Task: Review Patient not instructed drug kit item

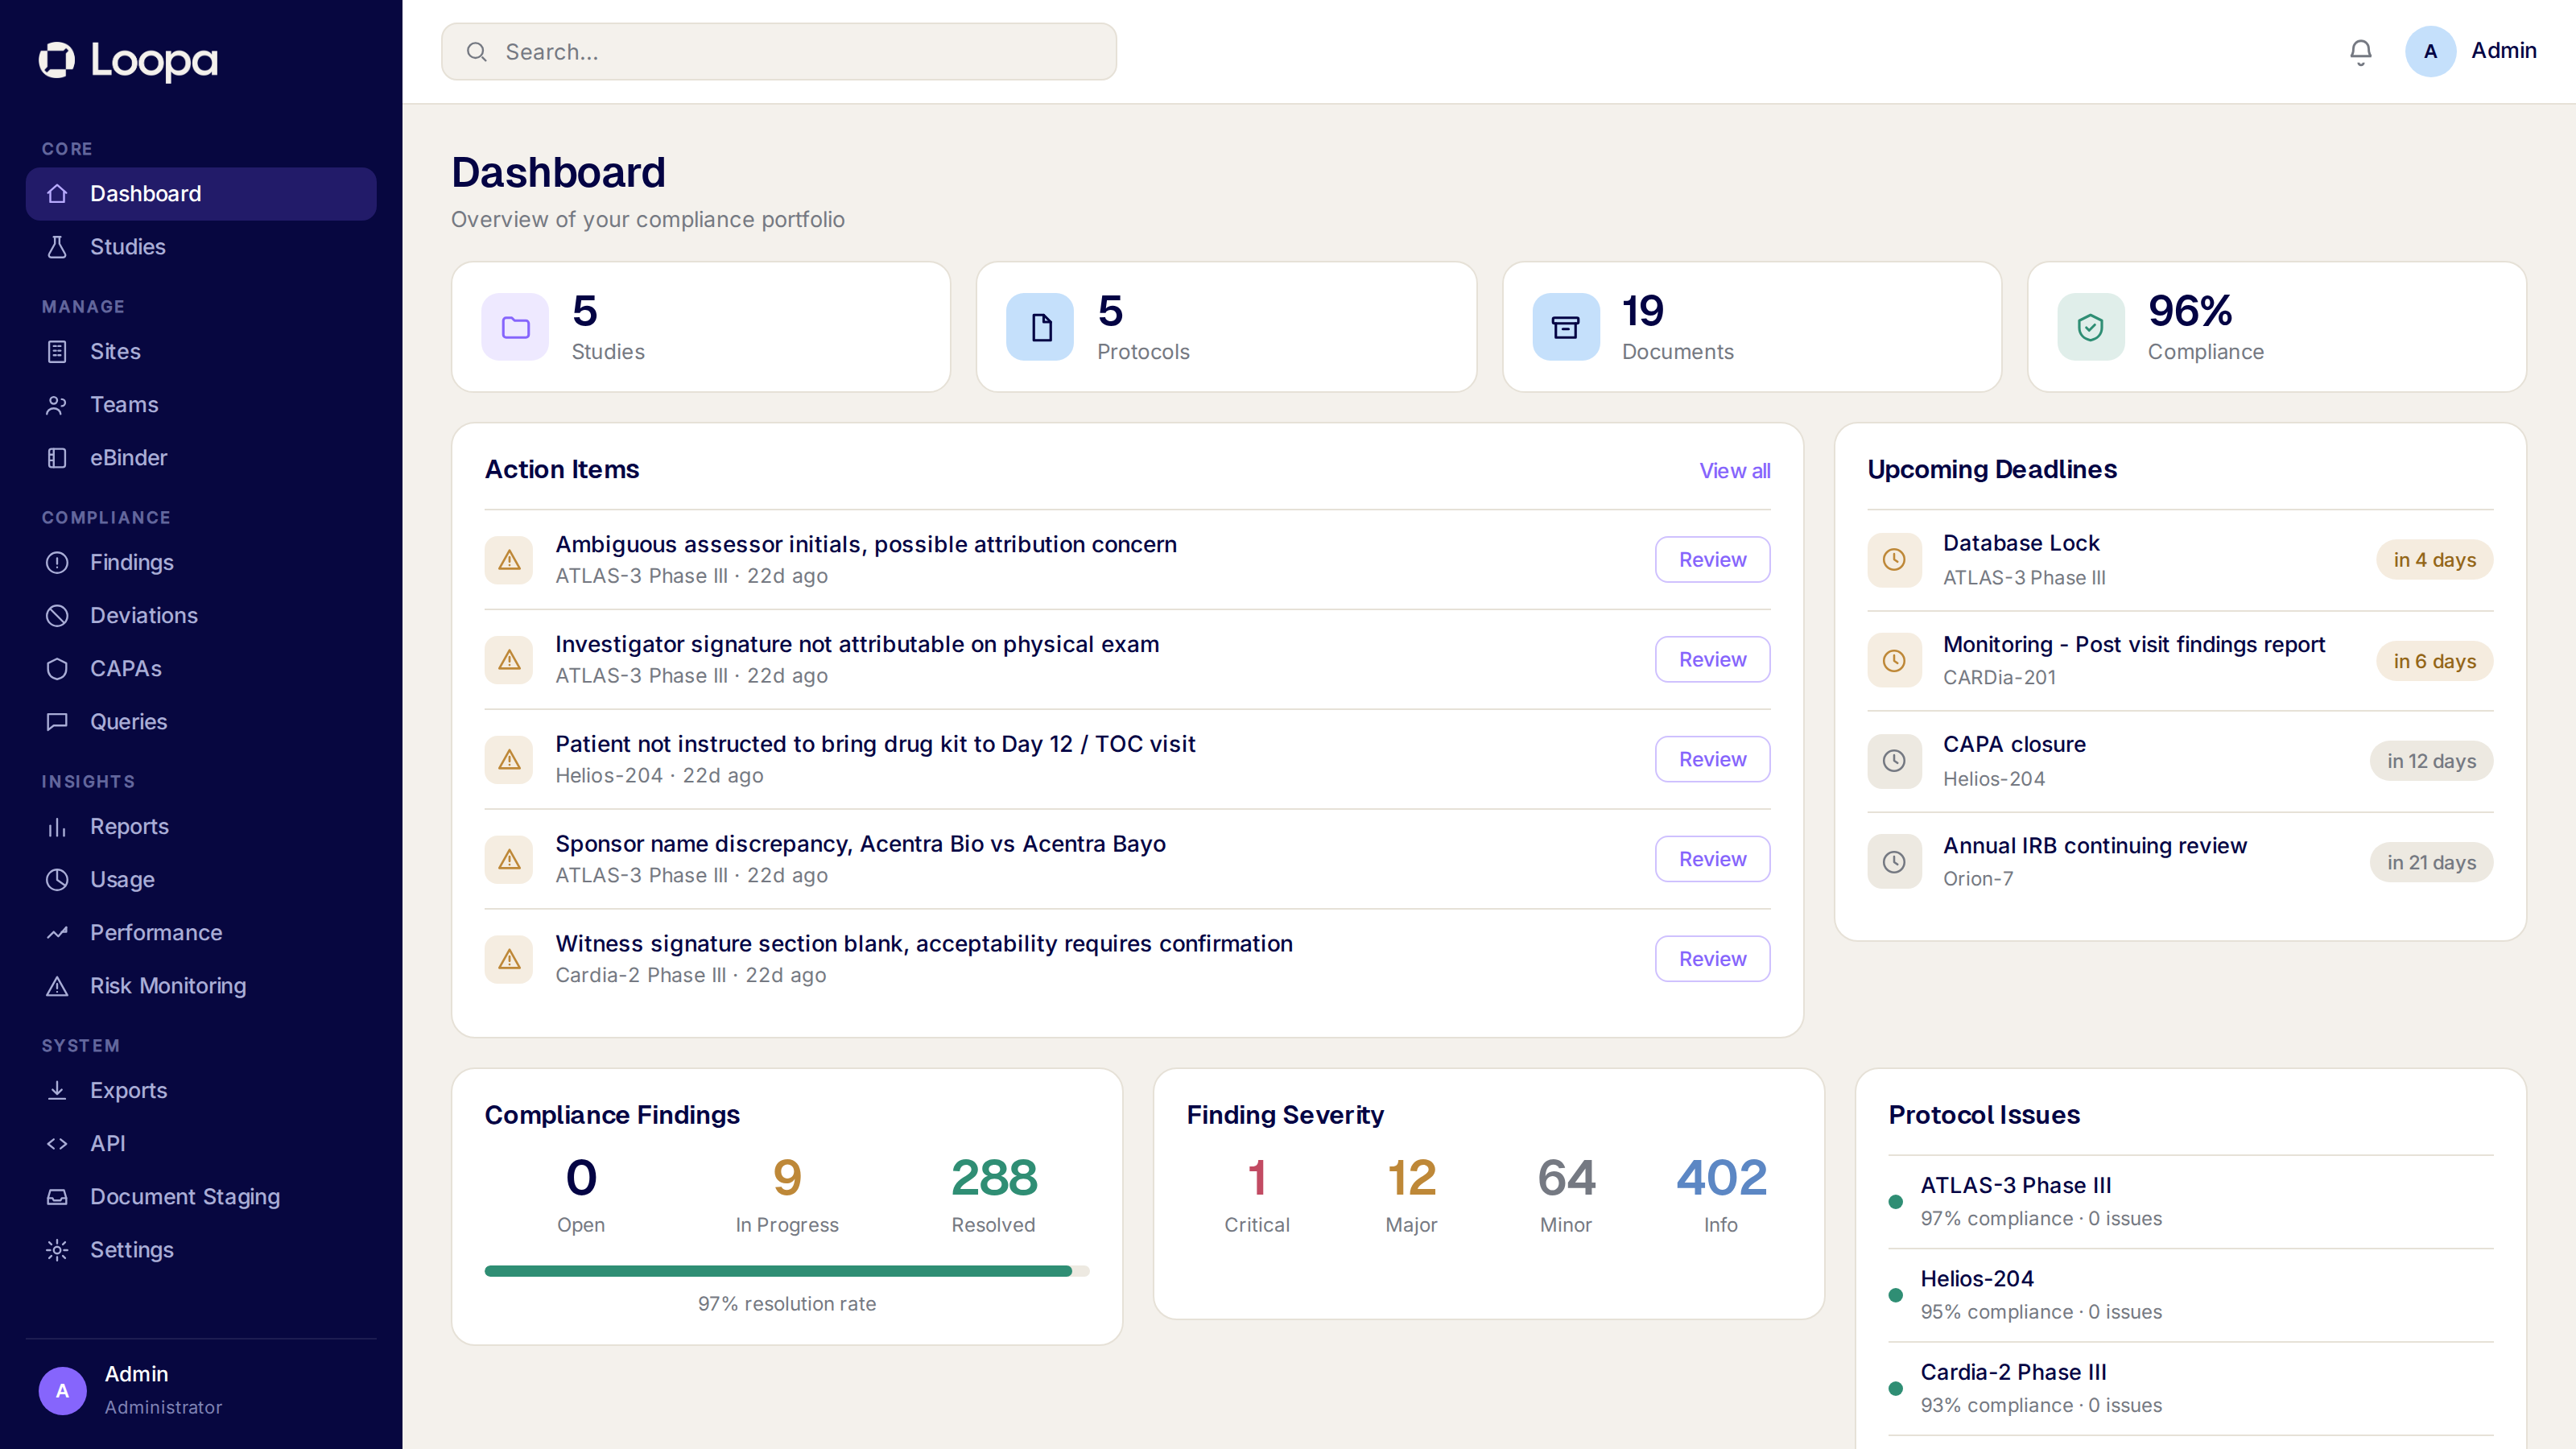Action: [x=1713, y=760]
